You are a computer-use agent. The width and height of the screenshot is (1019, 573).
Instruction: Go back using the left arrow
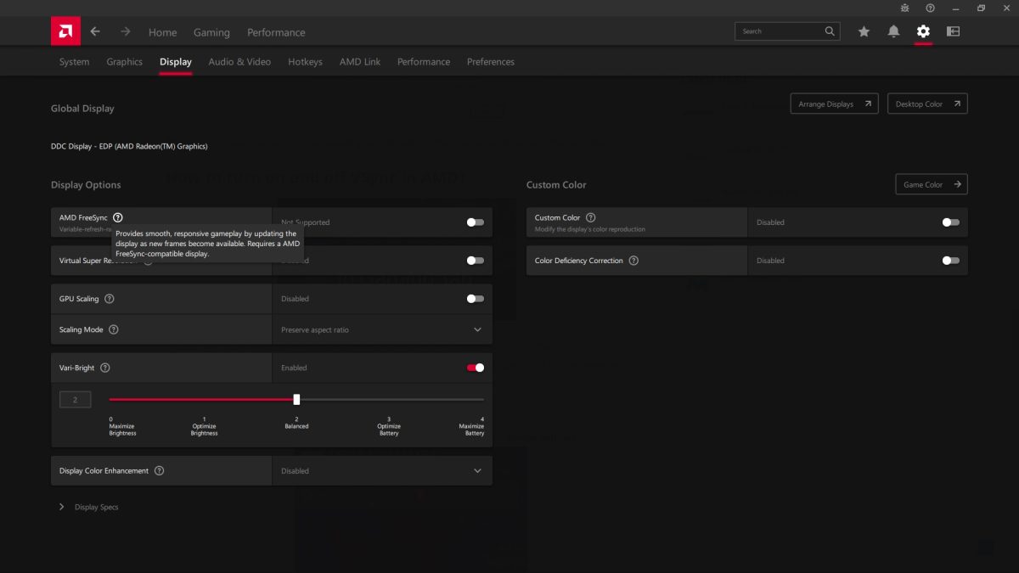pyautogui.click(x=95, y=31)
